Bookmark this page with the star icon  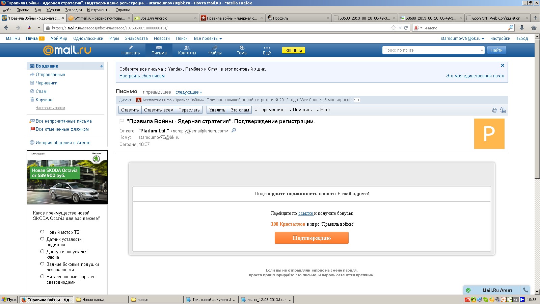pyautogui.click(x=393, y=28)
